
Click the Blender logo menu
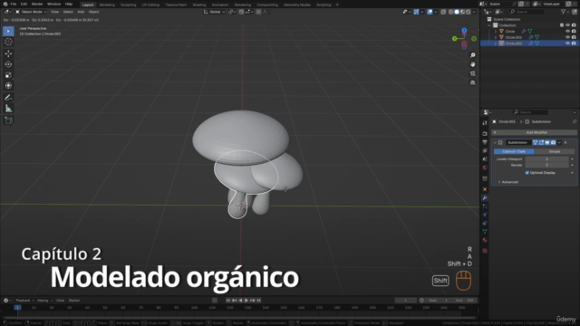5,4
